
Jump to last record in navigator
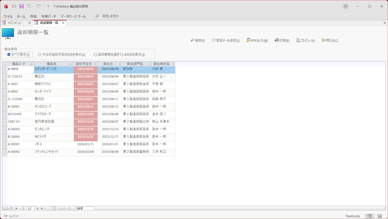pyautogui.click(x=42, y=208)
